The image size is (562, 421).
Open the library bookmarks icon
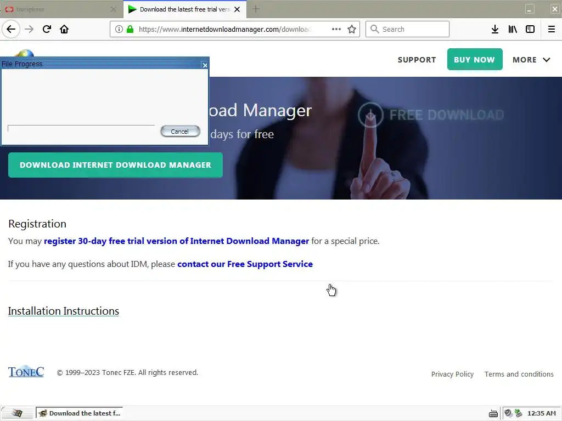point(513,29)
